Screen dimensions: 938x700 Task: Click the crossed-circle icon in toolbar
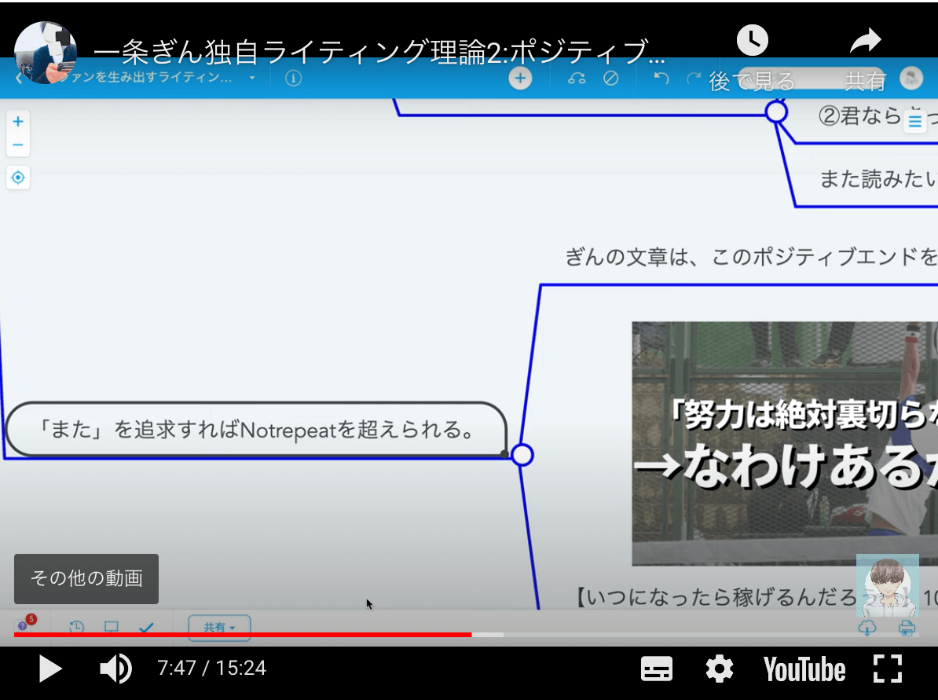(610, 79)
